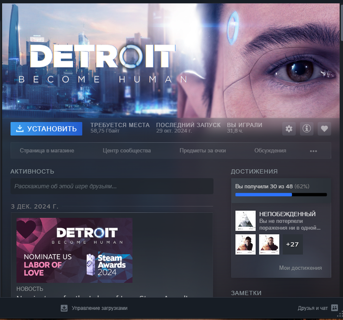Click the Detroit Become Human hero logo
This screenshot has height=320, width=343.
tap(103, 63)
